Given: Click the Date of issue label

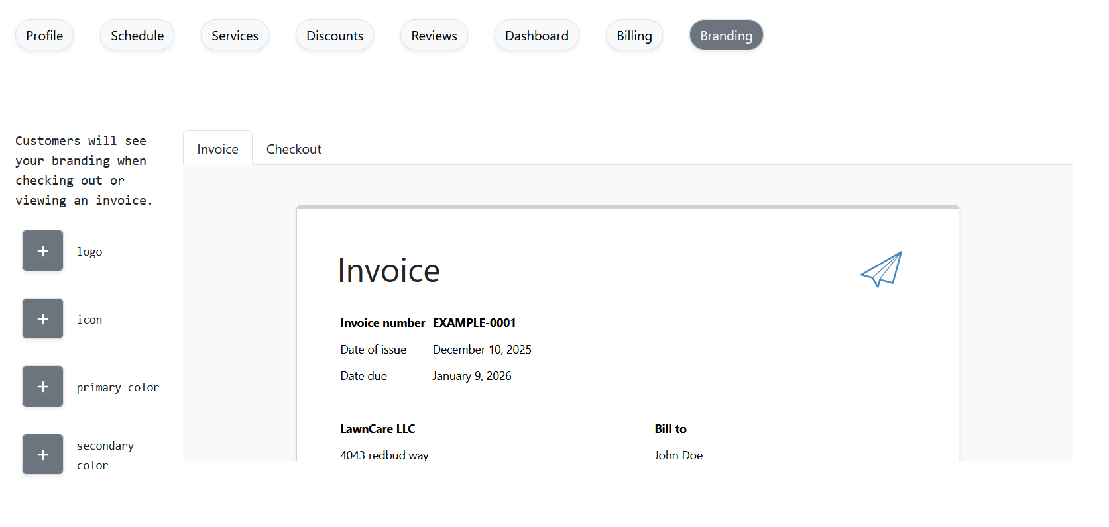Looking at the screenshot, I should tap(373, 349).
